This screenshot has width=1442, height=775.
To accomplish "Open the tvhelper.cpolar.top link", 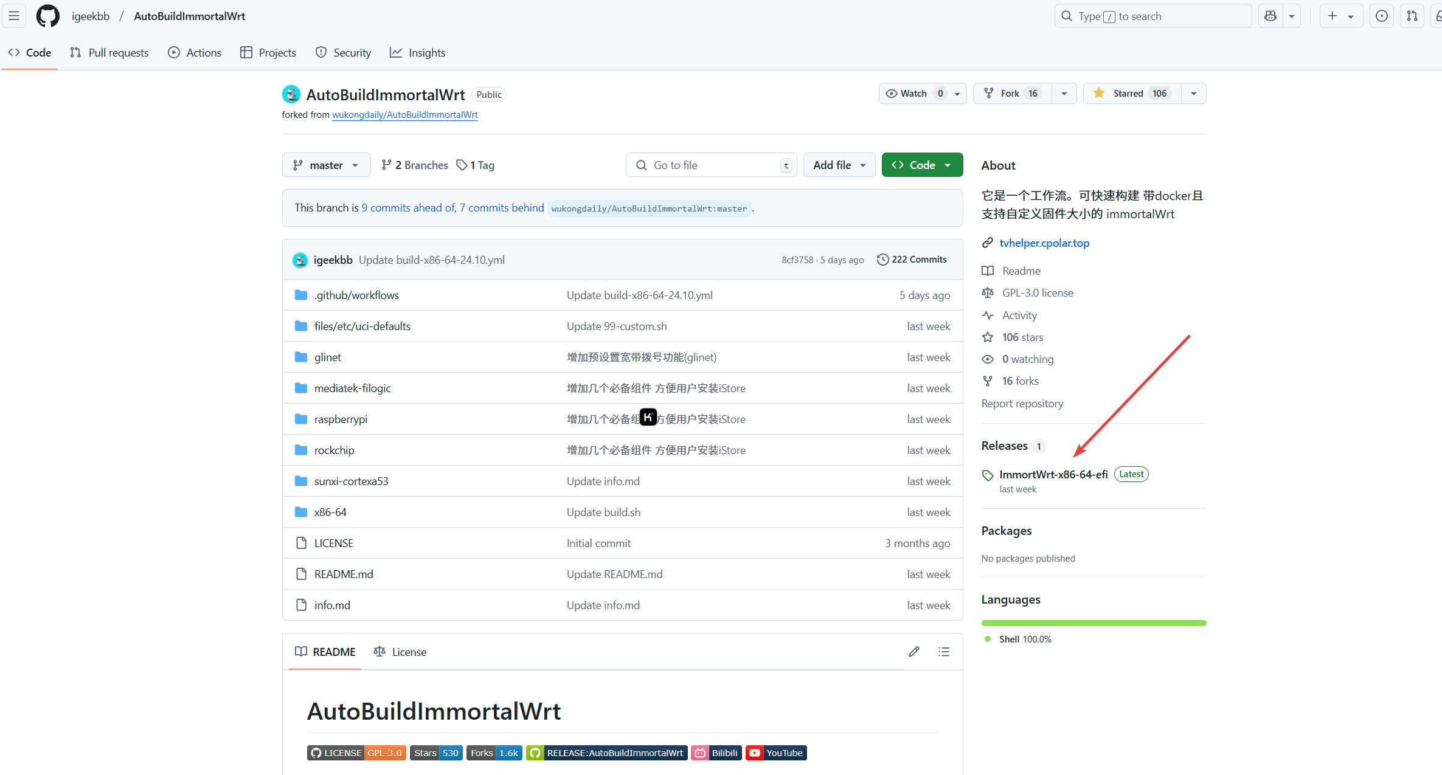I will [x=1044, y=243].
